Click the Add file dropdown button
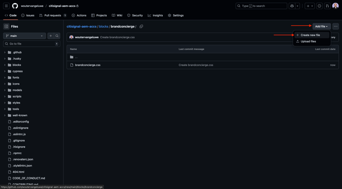 pos(321,26)
